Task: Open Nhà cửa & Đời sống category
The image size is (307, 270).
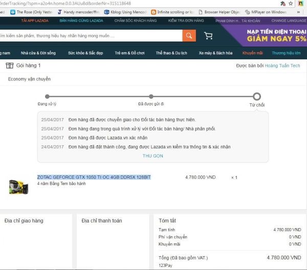Action: (x=38, y=53)
